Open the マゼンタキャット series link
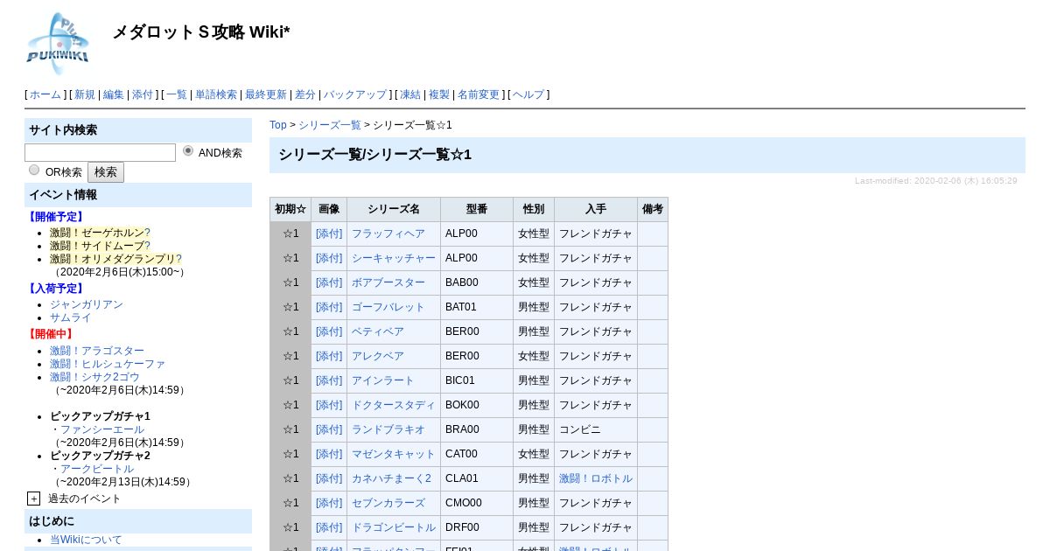 pyautogui.click(x=394, y=454)
